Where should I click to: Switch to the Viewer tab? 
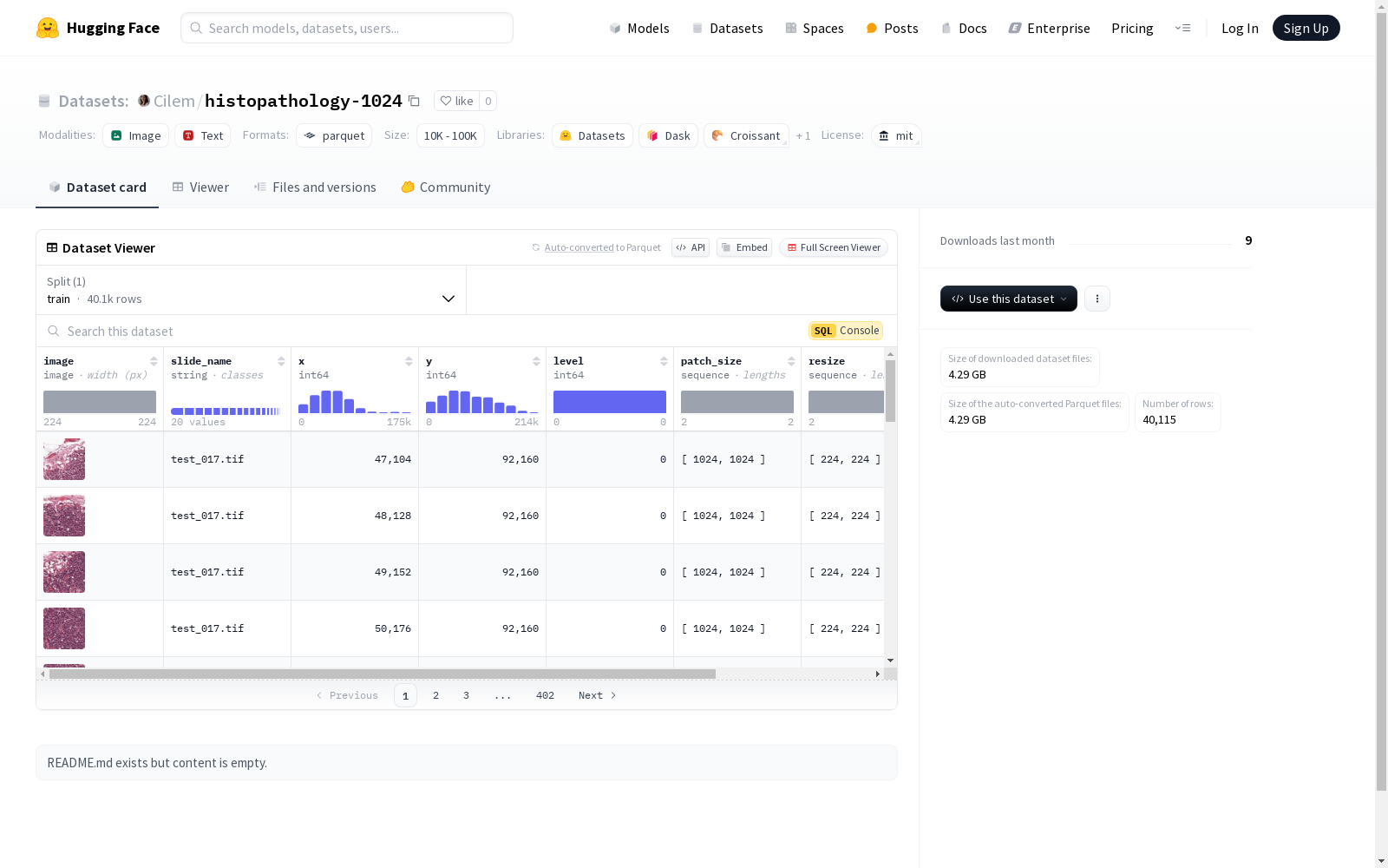click(x=200, y=187)
